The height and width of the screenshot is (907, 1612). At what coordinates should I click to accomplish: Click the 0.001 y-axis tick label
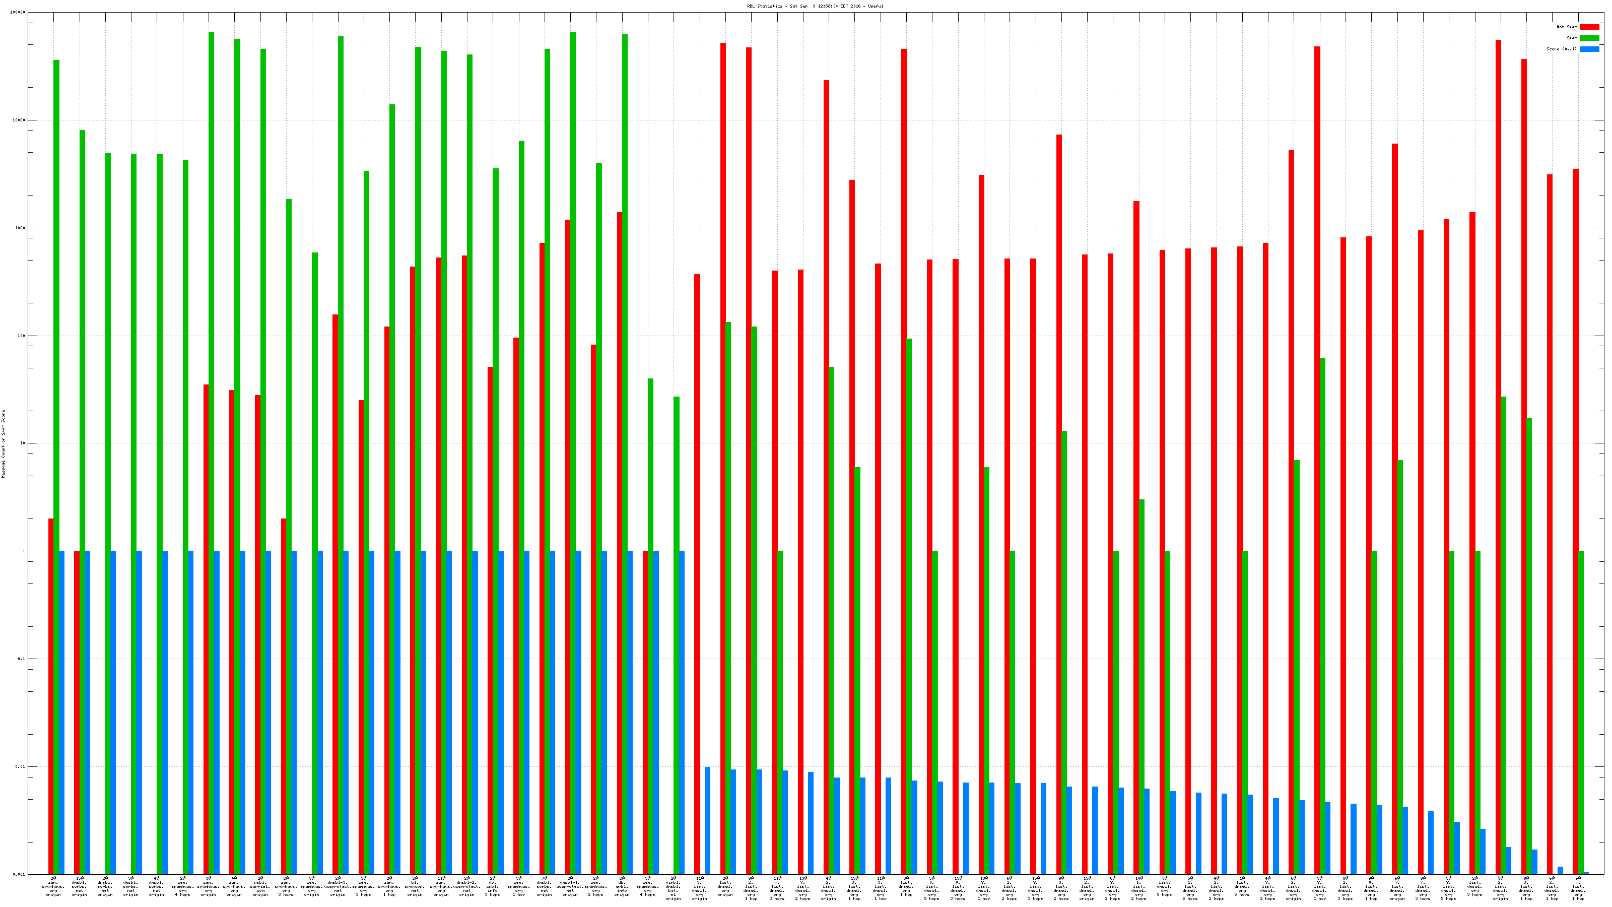(x=18, y=874)
